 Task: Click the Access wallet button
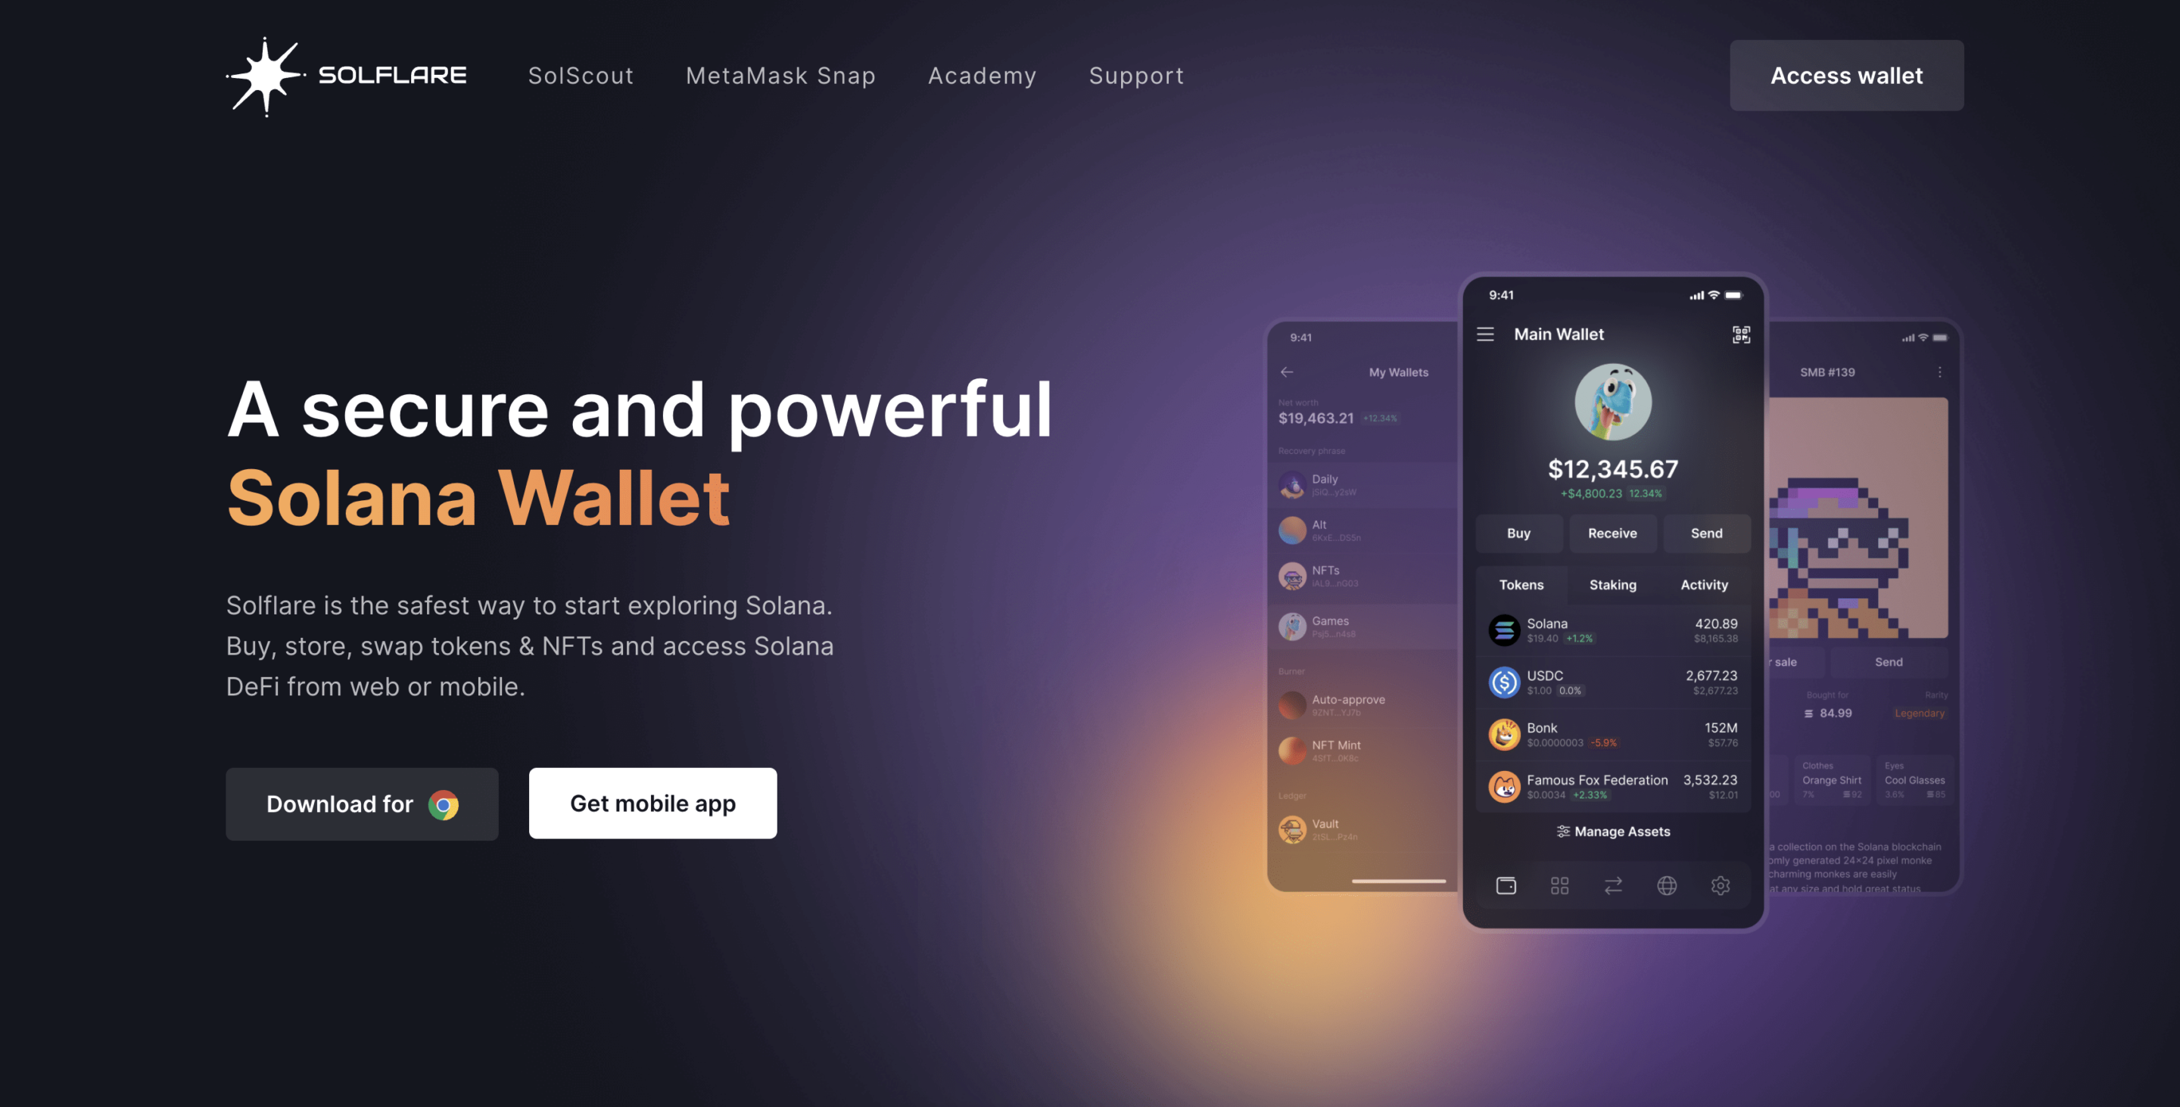tap(1847, 75)
